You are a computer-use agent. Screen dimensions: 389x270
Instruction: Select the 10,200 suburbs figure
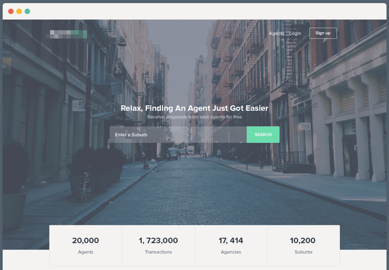click(303, 240)
